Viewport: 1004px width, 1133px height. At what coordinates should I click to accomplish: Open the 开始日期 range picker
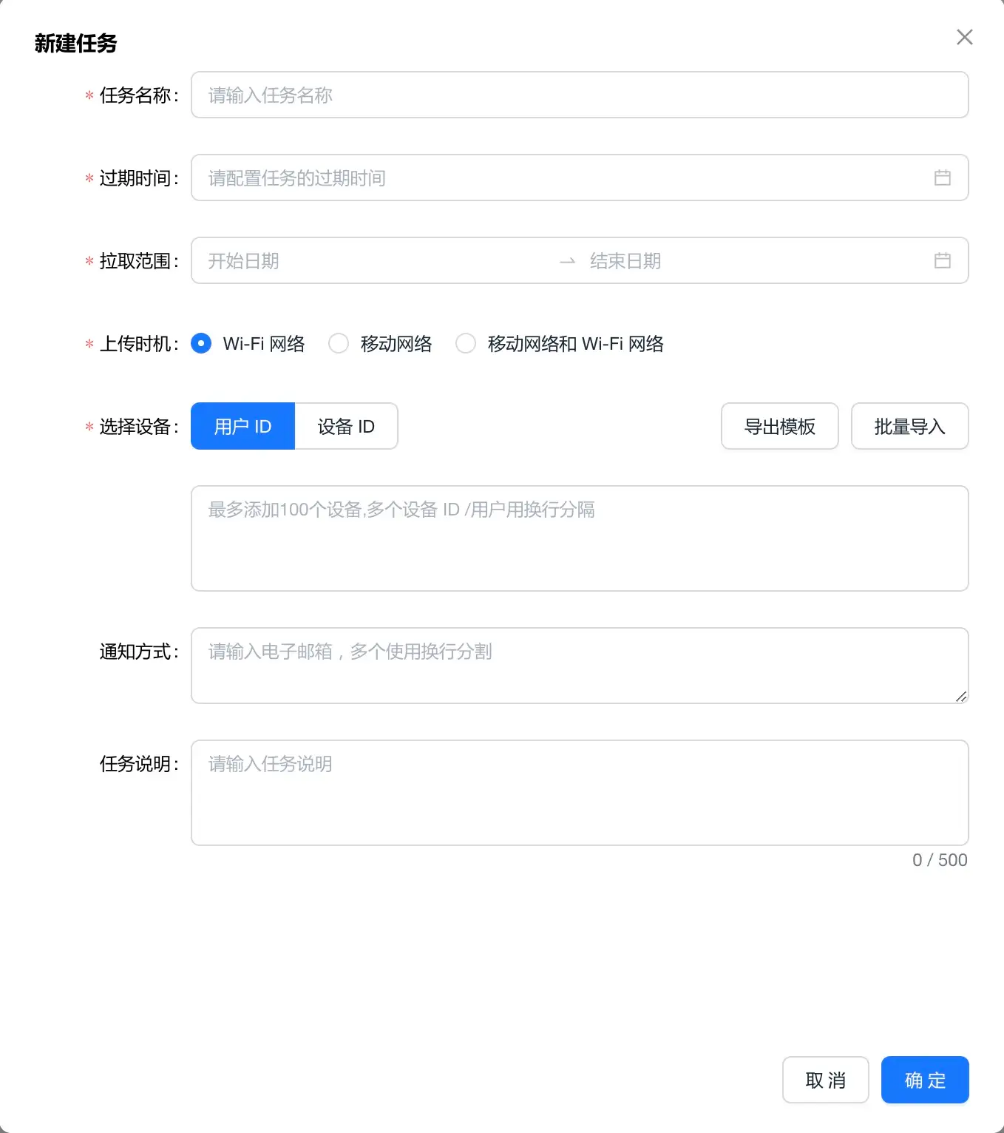click(370, 261)
